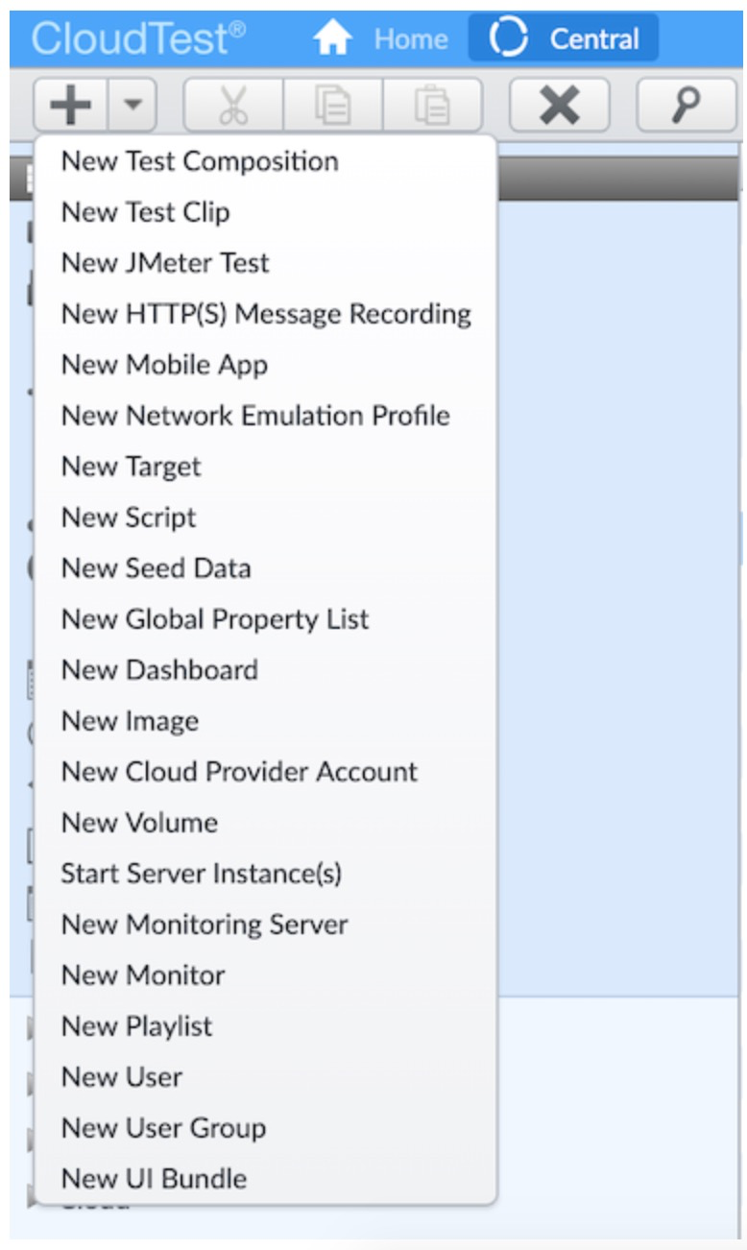747x1250 pixels.
Task: Click the scissors Cut icon
Action: tap(232, 107)
